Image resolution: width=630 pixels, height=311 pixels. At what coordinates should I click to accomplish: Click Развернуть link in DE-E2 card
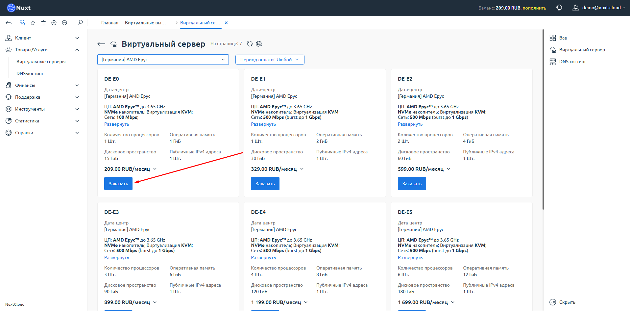(x=410, y=124)
